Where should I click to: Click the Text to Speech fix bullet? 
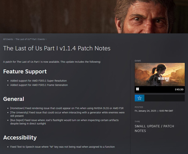point(62,147)
